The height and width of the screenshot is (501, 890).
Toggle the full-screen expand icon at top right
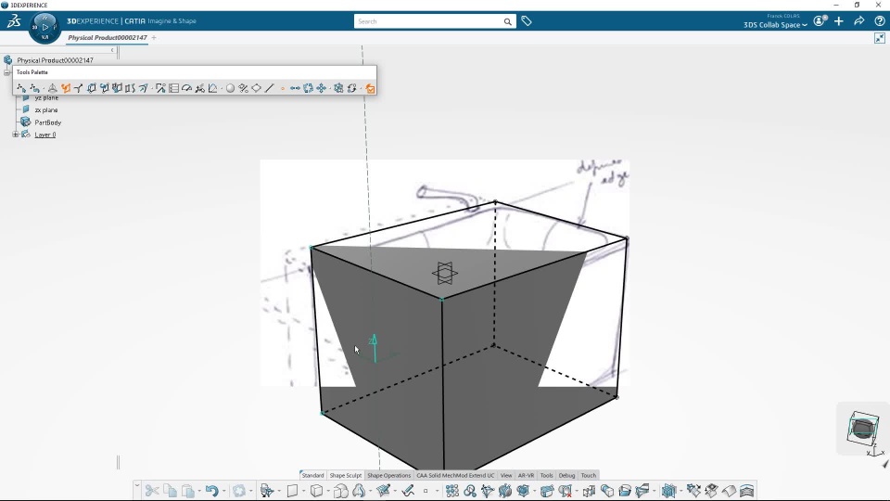pos(880,38)
